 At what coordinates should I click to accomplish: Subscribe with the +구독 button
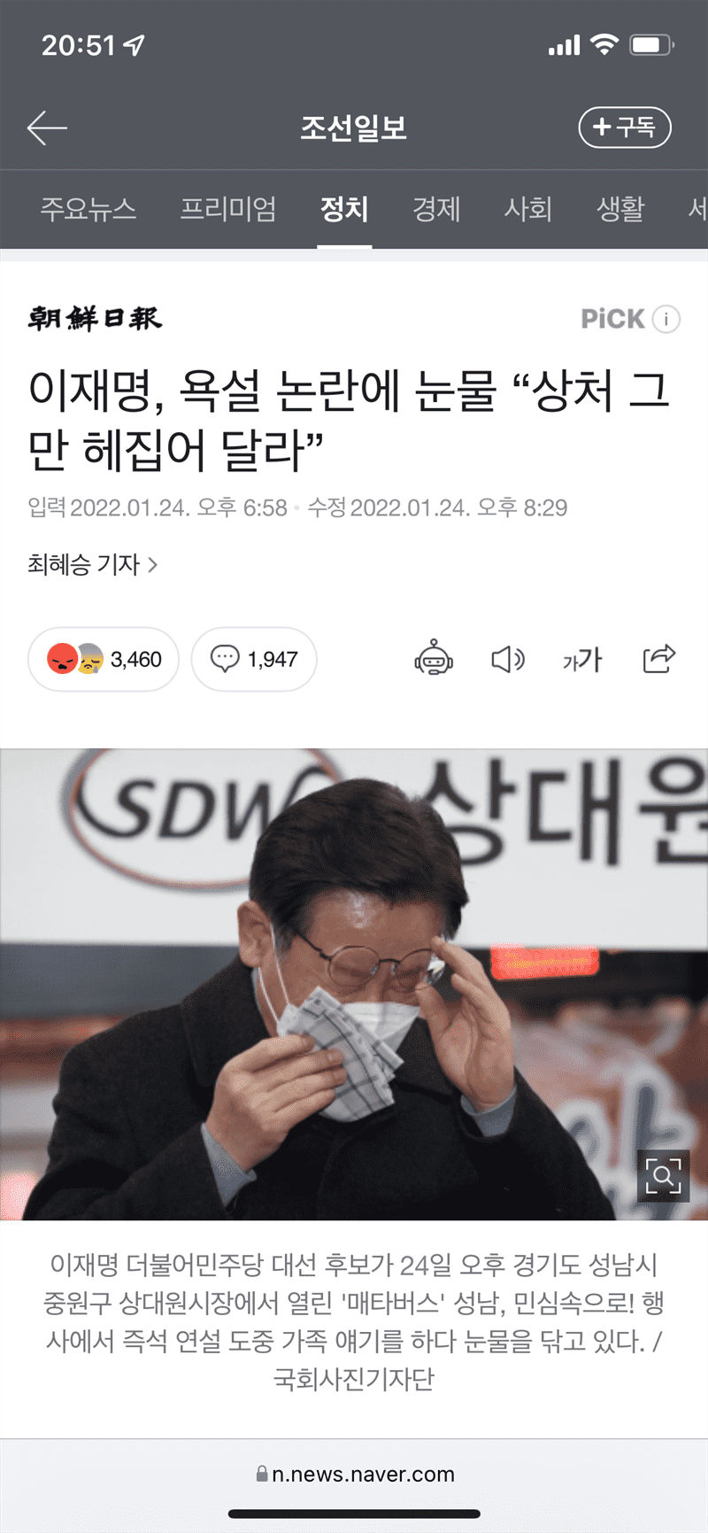pyautogui.click(x=625, y=128)
